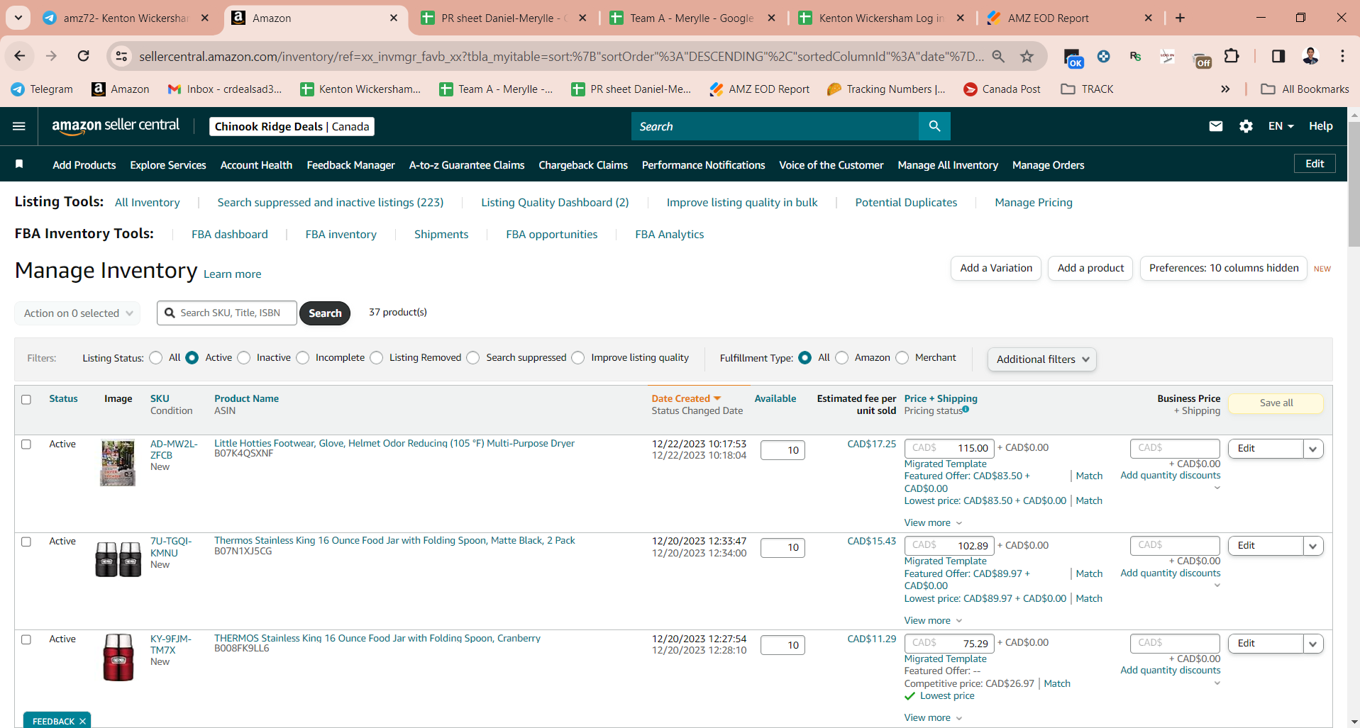This screenshot has height=728, width=1360.
Task: Open the Little Hotties dryer product thumbnail
Action: 118,463
